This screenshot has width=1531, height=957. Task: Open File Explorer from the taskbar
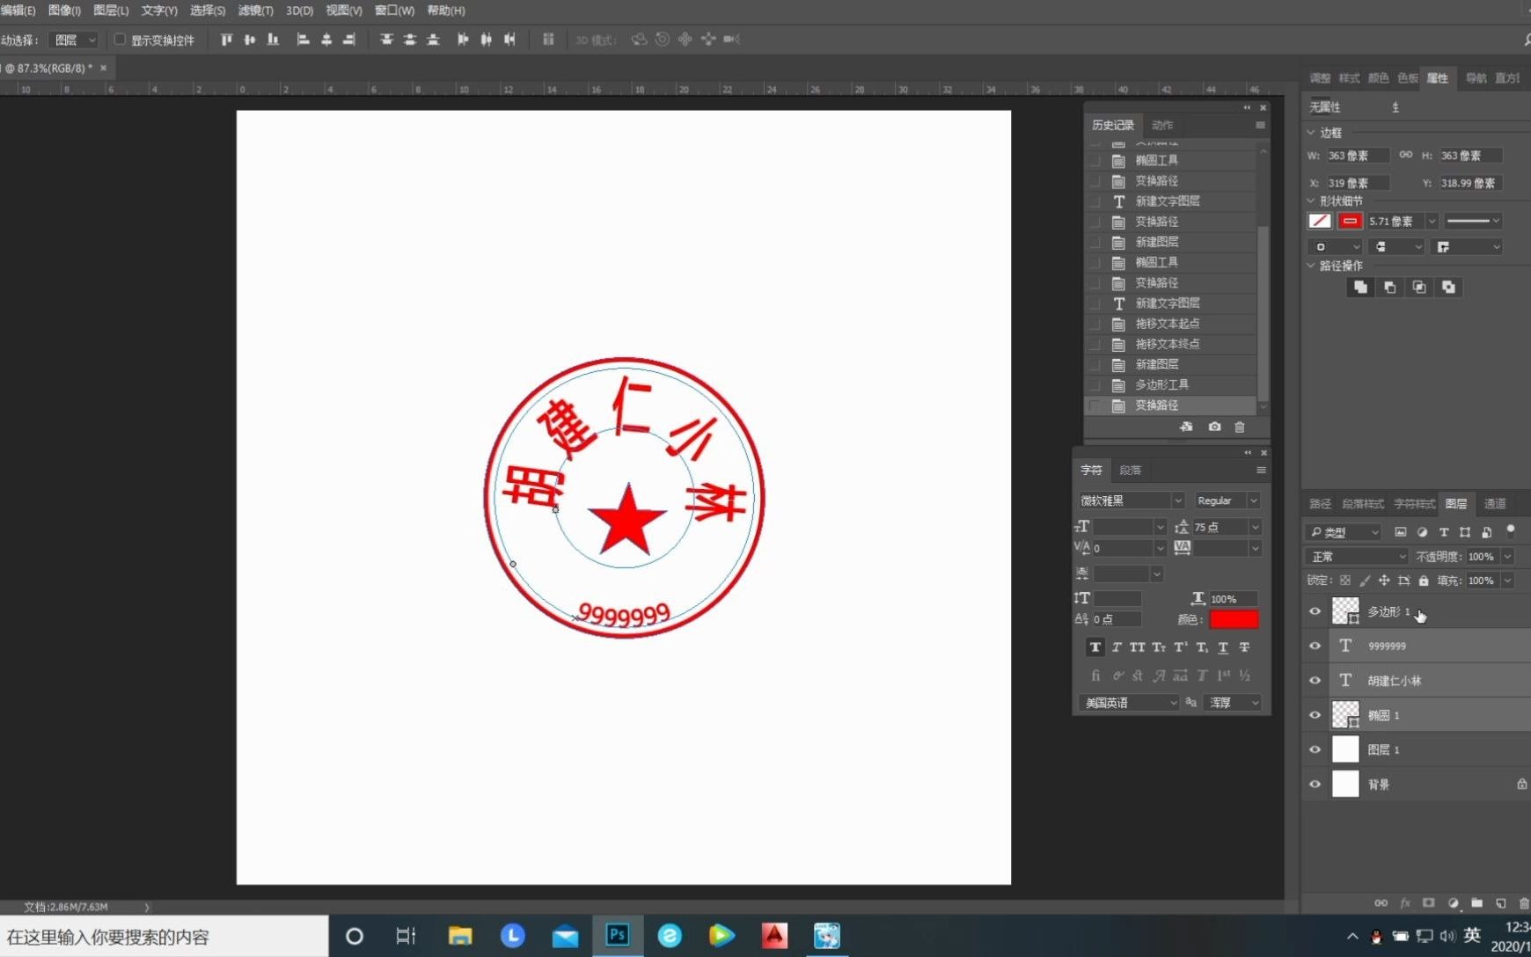coord(460,935)
